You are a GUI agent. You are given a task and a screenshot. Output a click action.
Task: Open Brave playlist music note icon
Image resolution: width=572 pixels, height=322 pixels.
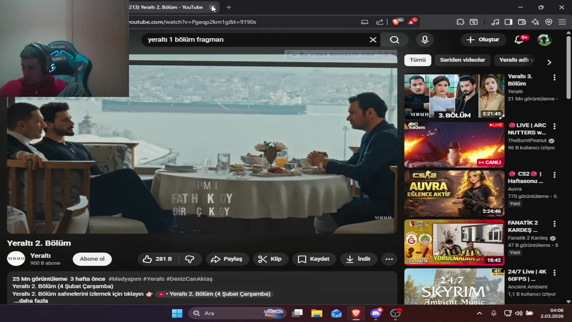(495, 21)
